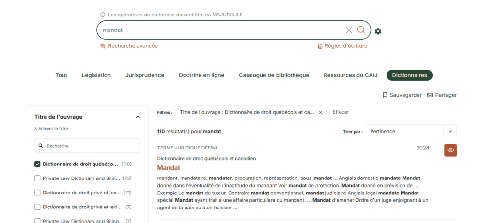
Task: Open the Mandat result title
Action: click(169, 168)
